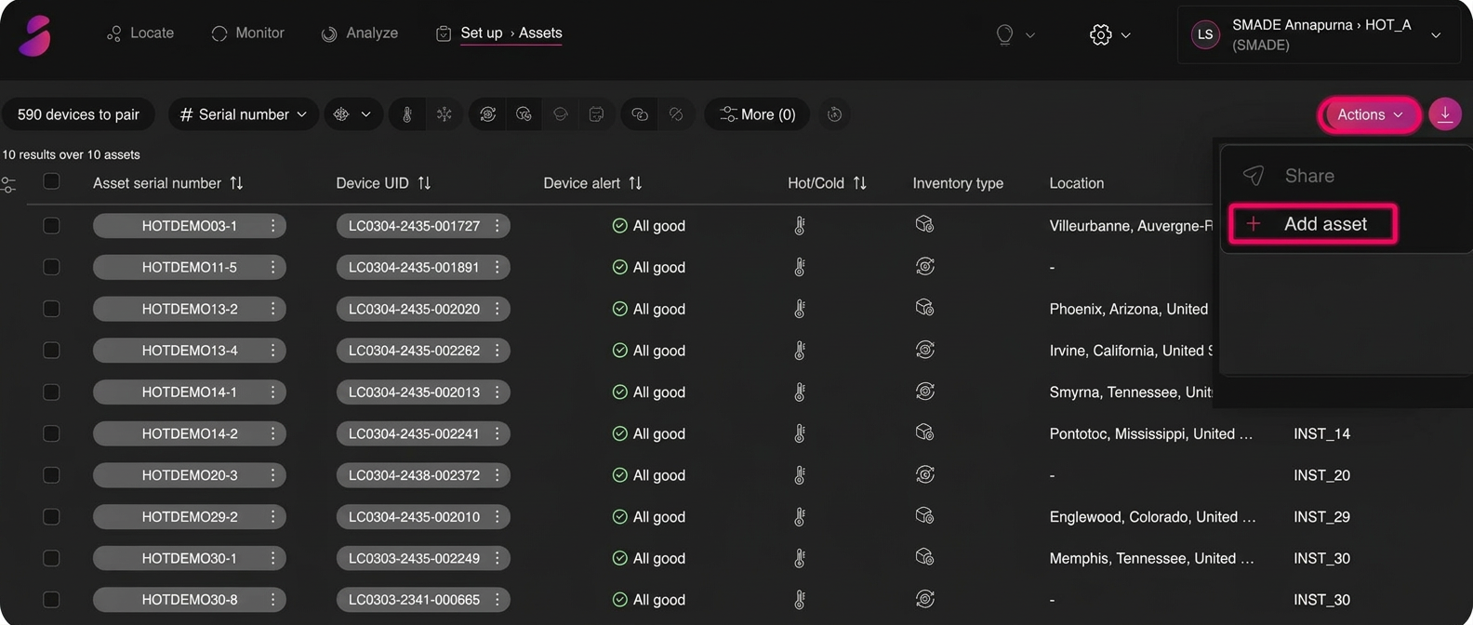Click the pink download button
The image size is (1473, 625).
(x=1445, y=114)
